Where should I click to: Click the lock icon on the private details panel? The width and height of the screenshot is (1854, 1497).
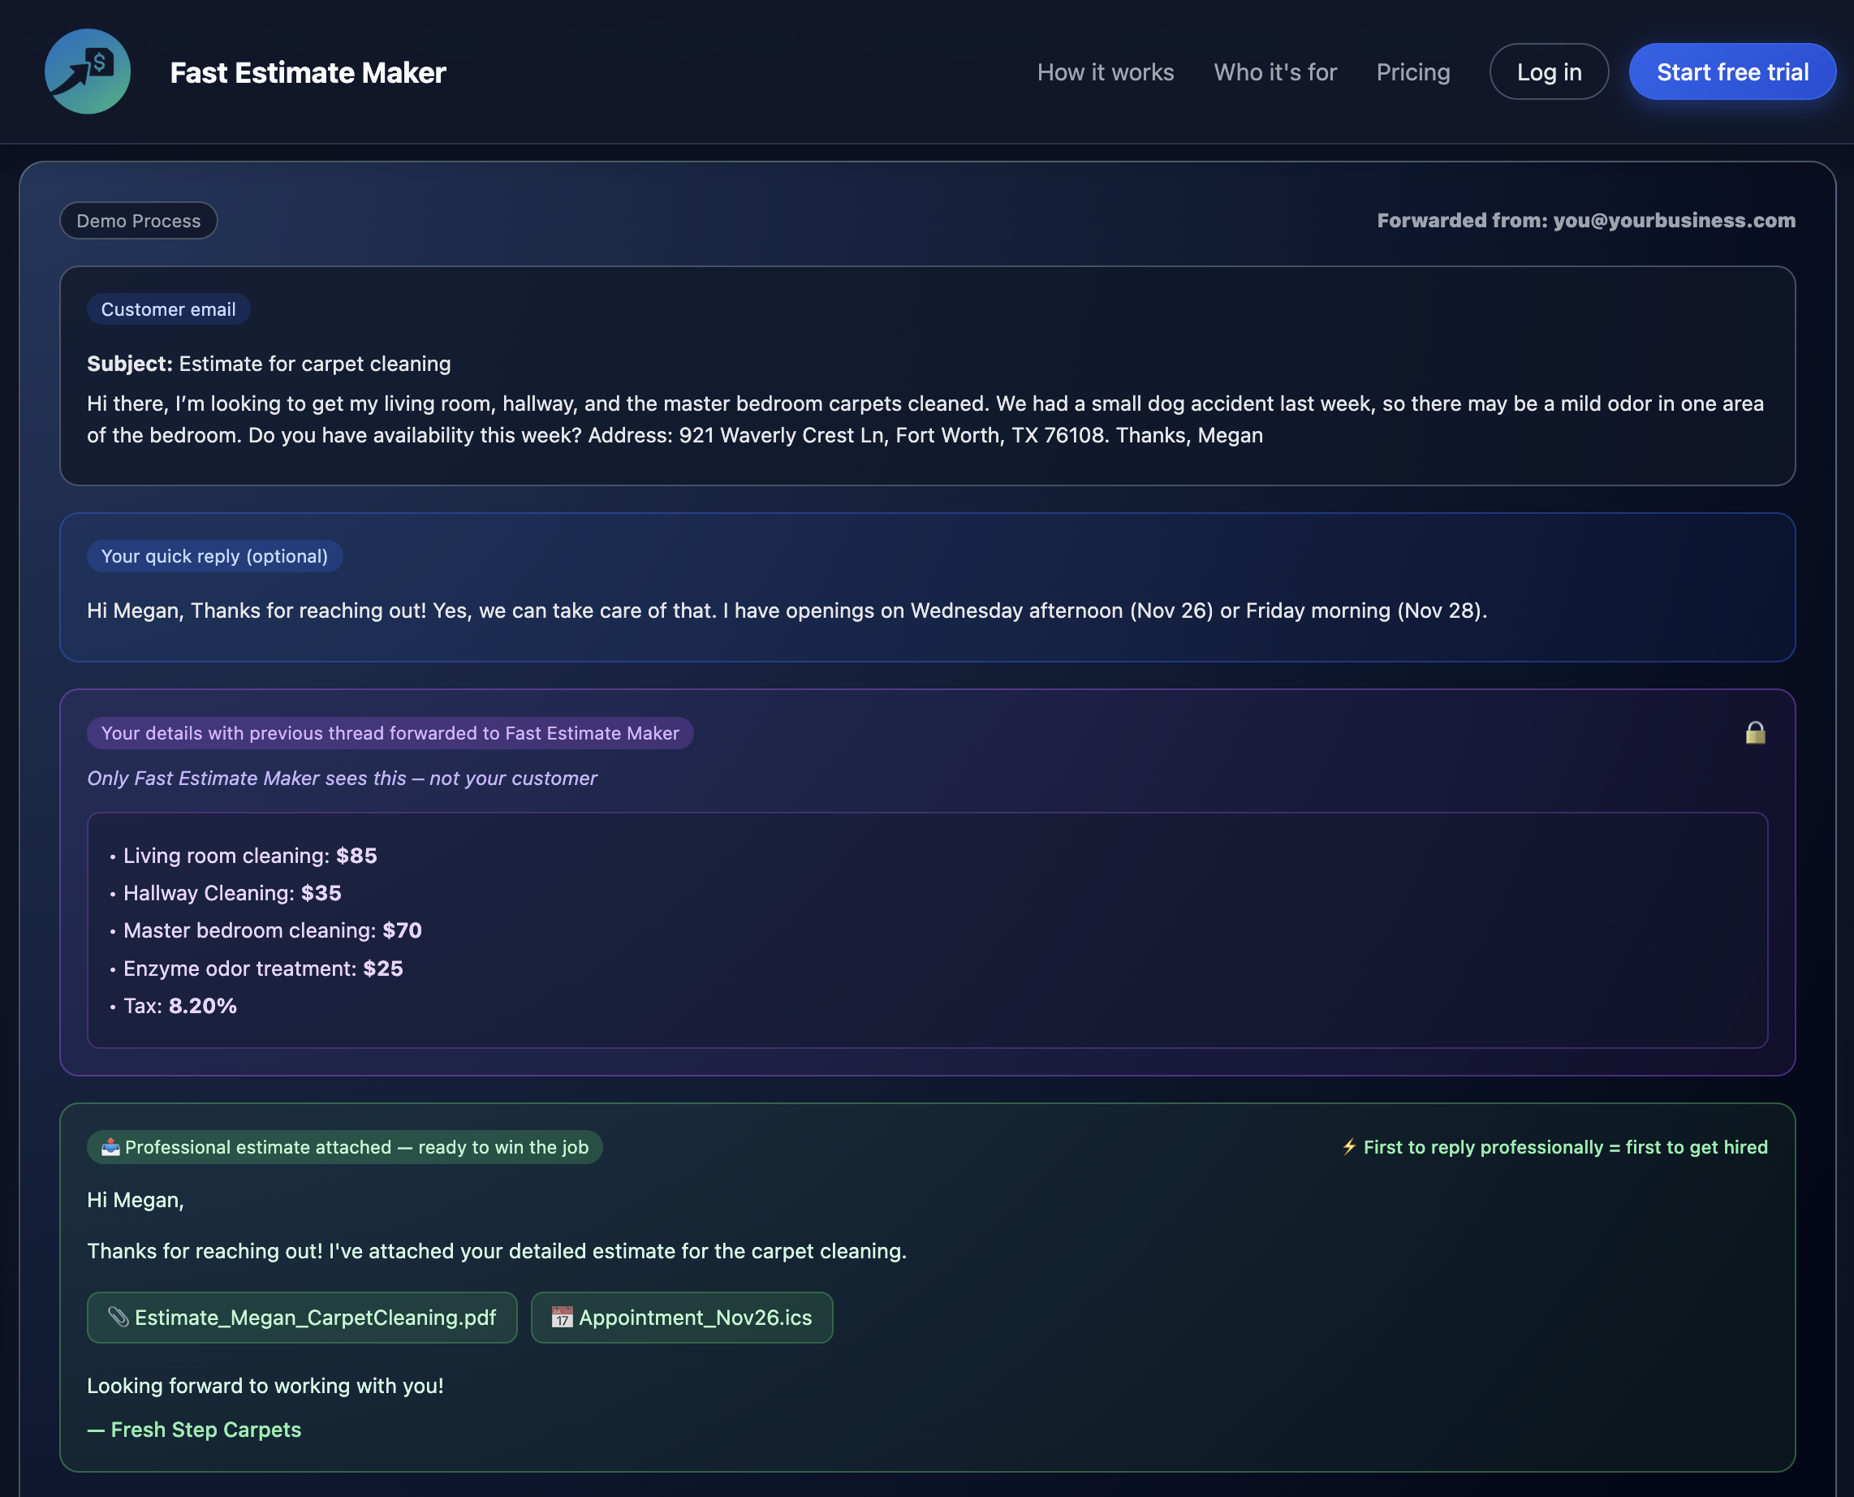tap(1757, 734)
